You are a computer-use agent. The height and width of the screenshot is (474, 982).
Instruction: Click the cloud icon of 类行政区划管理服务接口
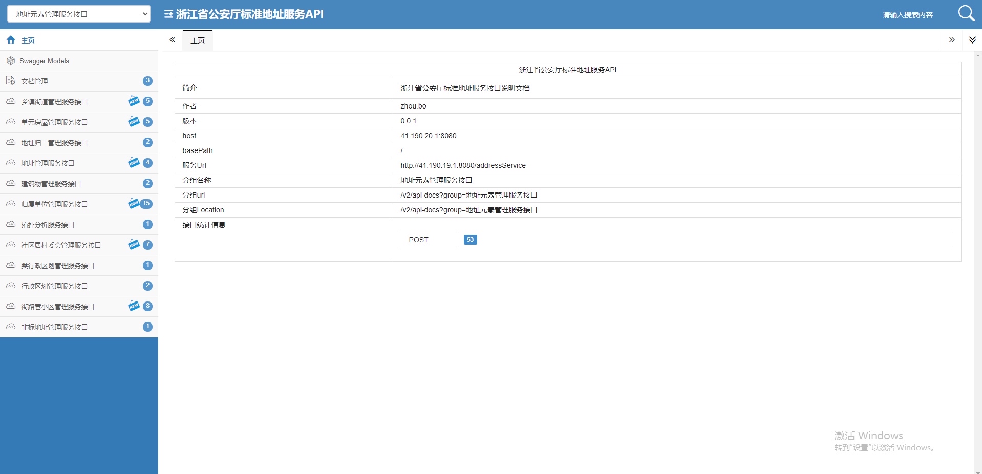[x=11, y=265]
